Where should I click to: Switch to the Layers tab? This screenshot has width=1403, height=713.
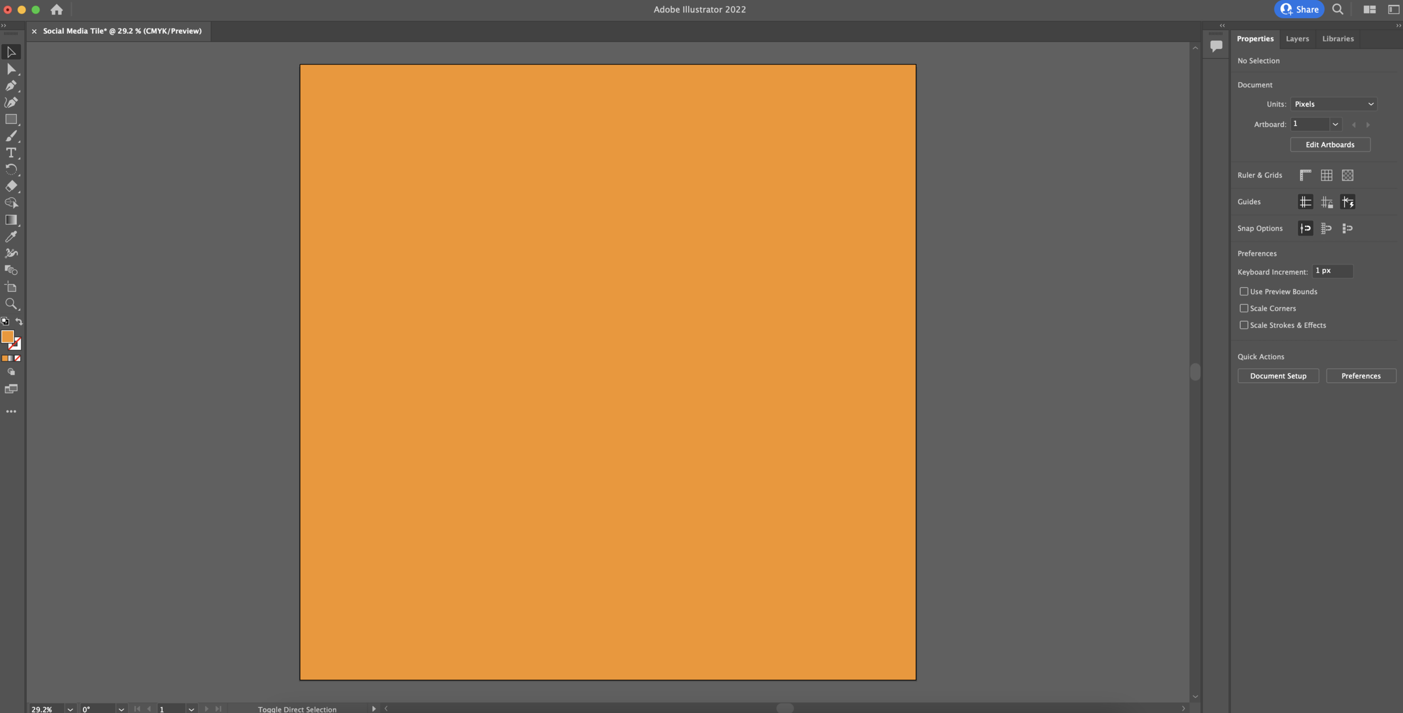coord(1297,39)
